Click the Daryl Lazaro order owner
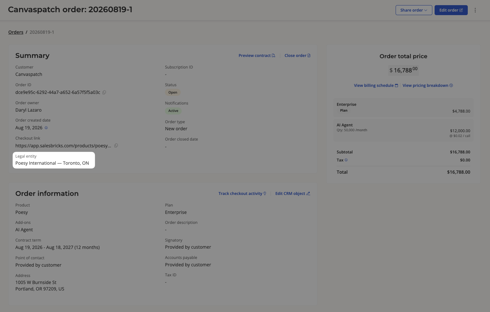This screenshot has height=312, width=490. point(28,110)
